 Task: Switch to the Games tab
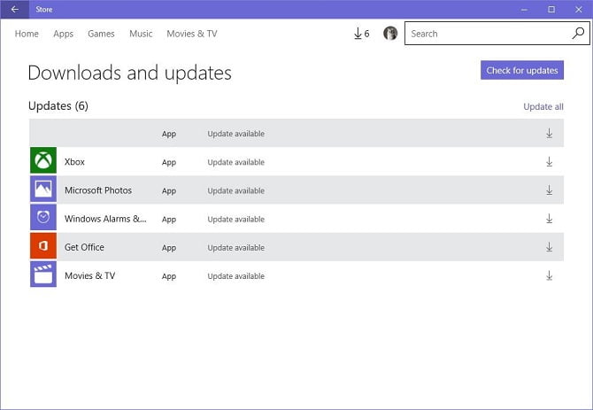pyautogui.click(x=101, y=34)
